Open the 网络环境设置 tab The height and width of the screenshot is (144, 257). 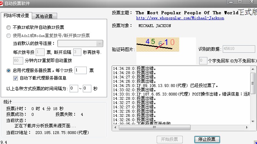pos(16,16)
